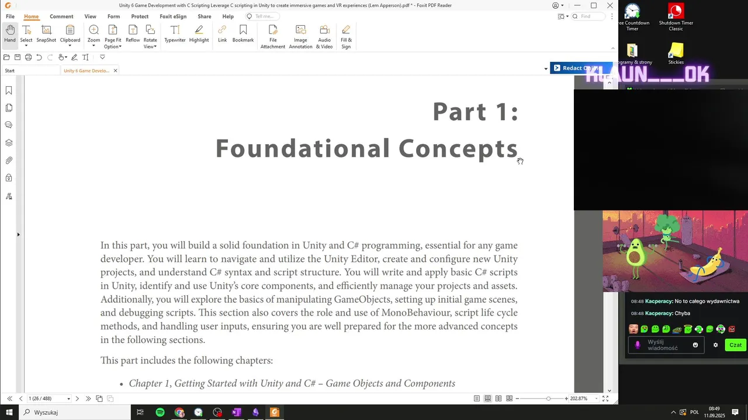Screen dimensions: 748x420
Task: Click the zoom in plus button by the slider
Action: tap(566, 398)
